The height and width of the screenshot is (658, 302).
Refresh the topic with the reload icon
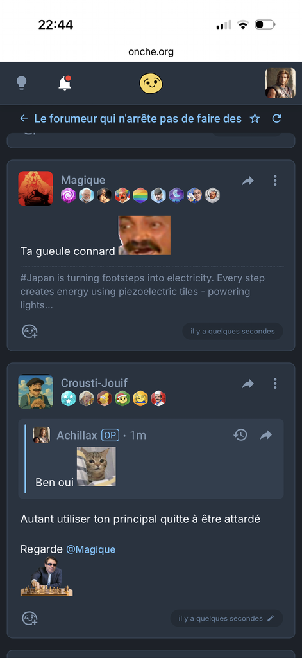276,119
